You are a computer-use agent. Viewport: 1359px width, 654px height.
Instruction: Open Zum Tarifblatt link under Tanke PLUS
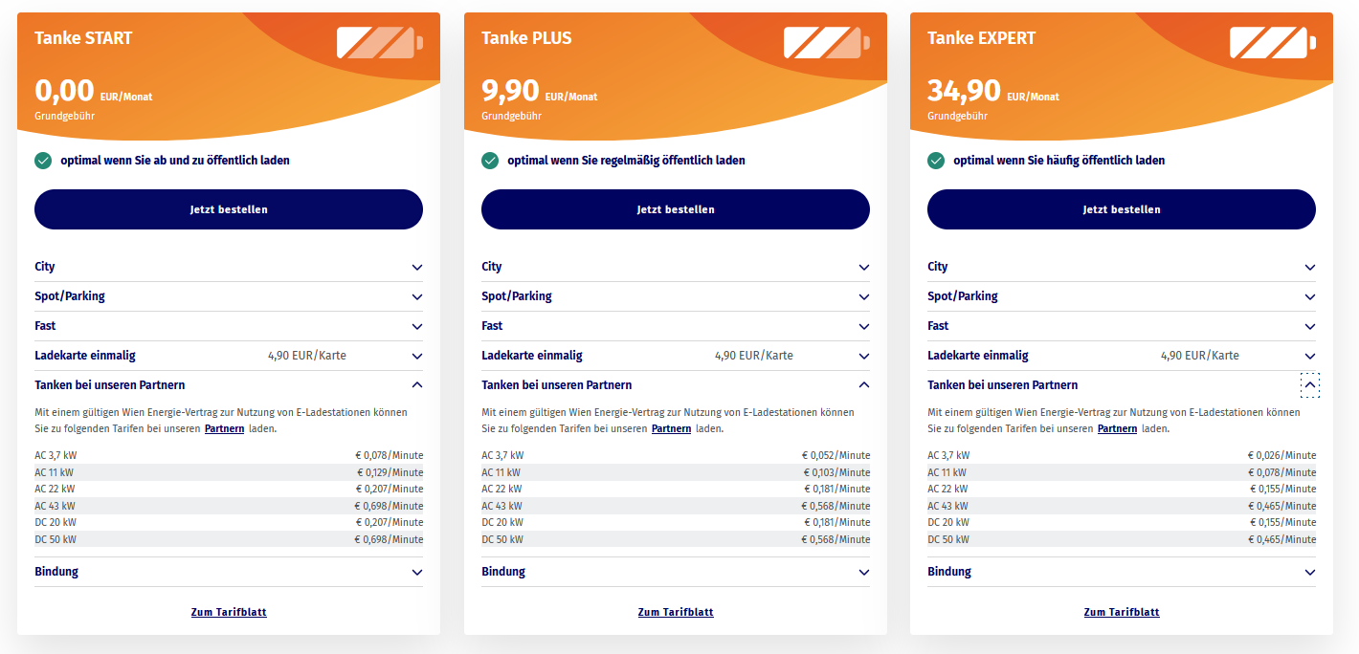tap(676, 612)
